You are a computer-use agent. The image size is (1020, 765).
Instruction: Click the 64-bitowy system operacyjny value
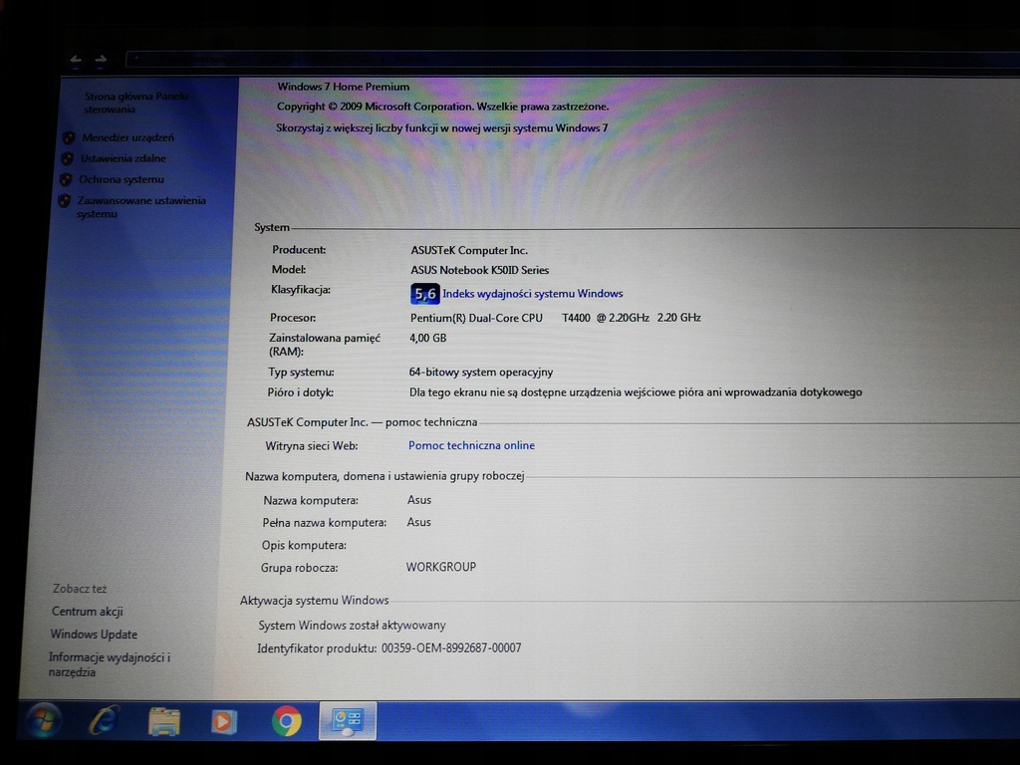tap(481, 373)
